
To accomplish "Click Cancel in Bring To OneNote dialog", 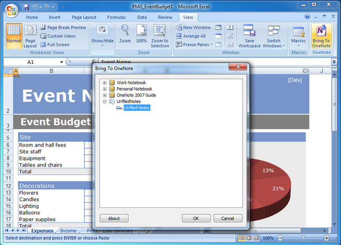I will (227, 218).
